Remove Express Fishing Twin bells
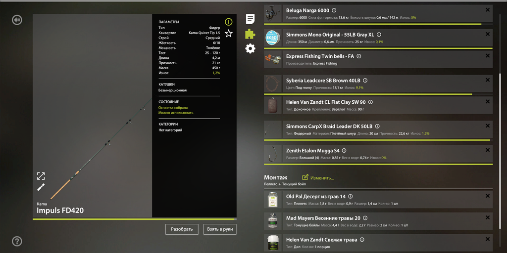Viewport: 507px width, 253px height. (488, 56)
